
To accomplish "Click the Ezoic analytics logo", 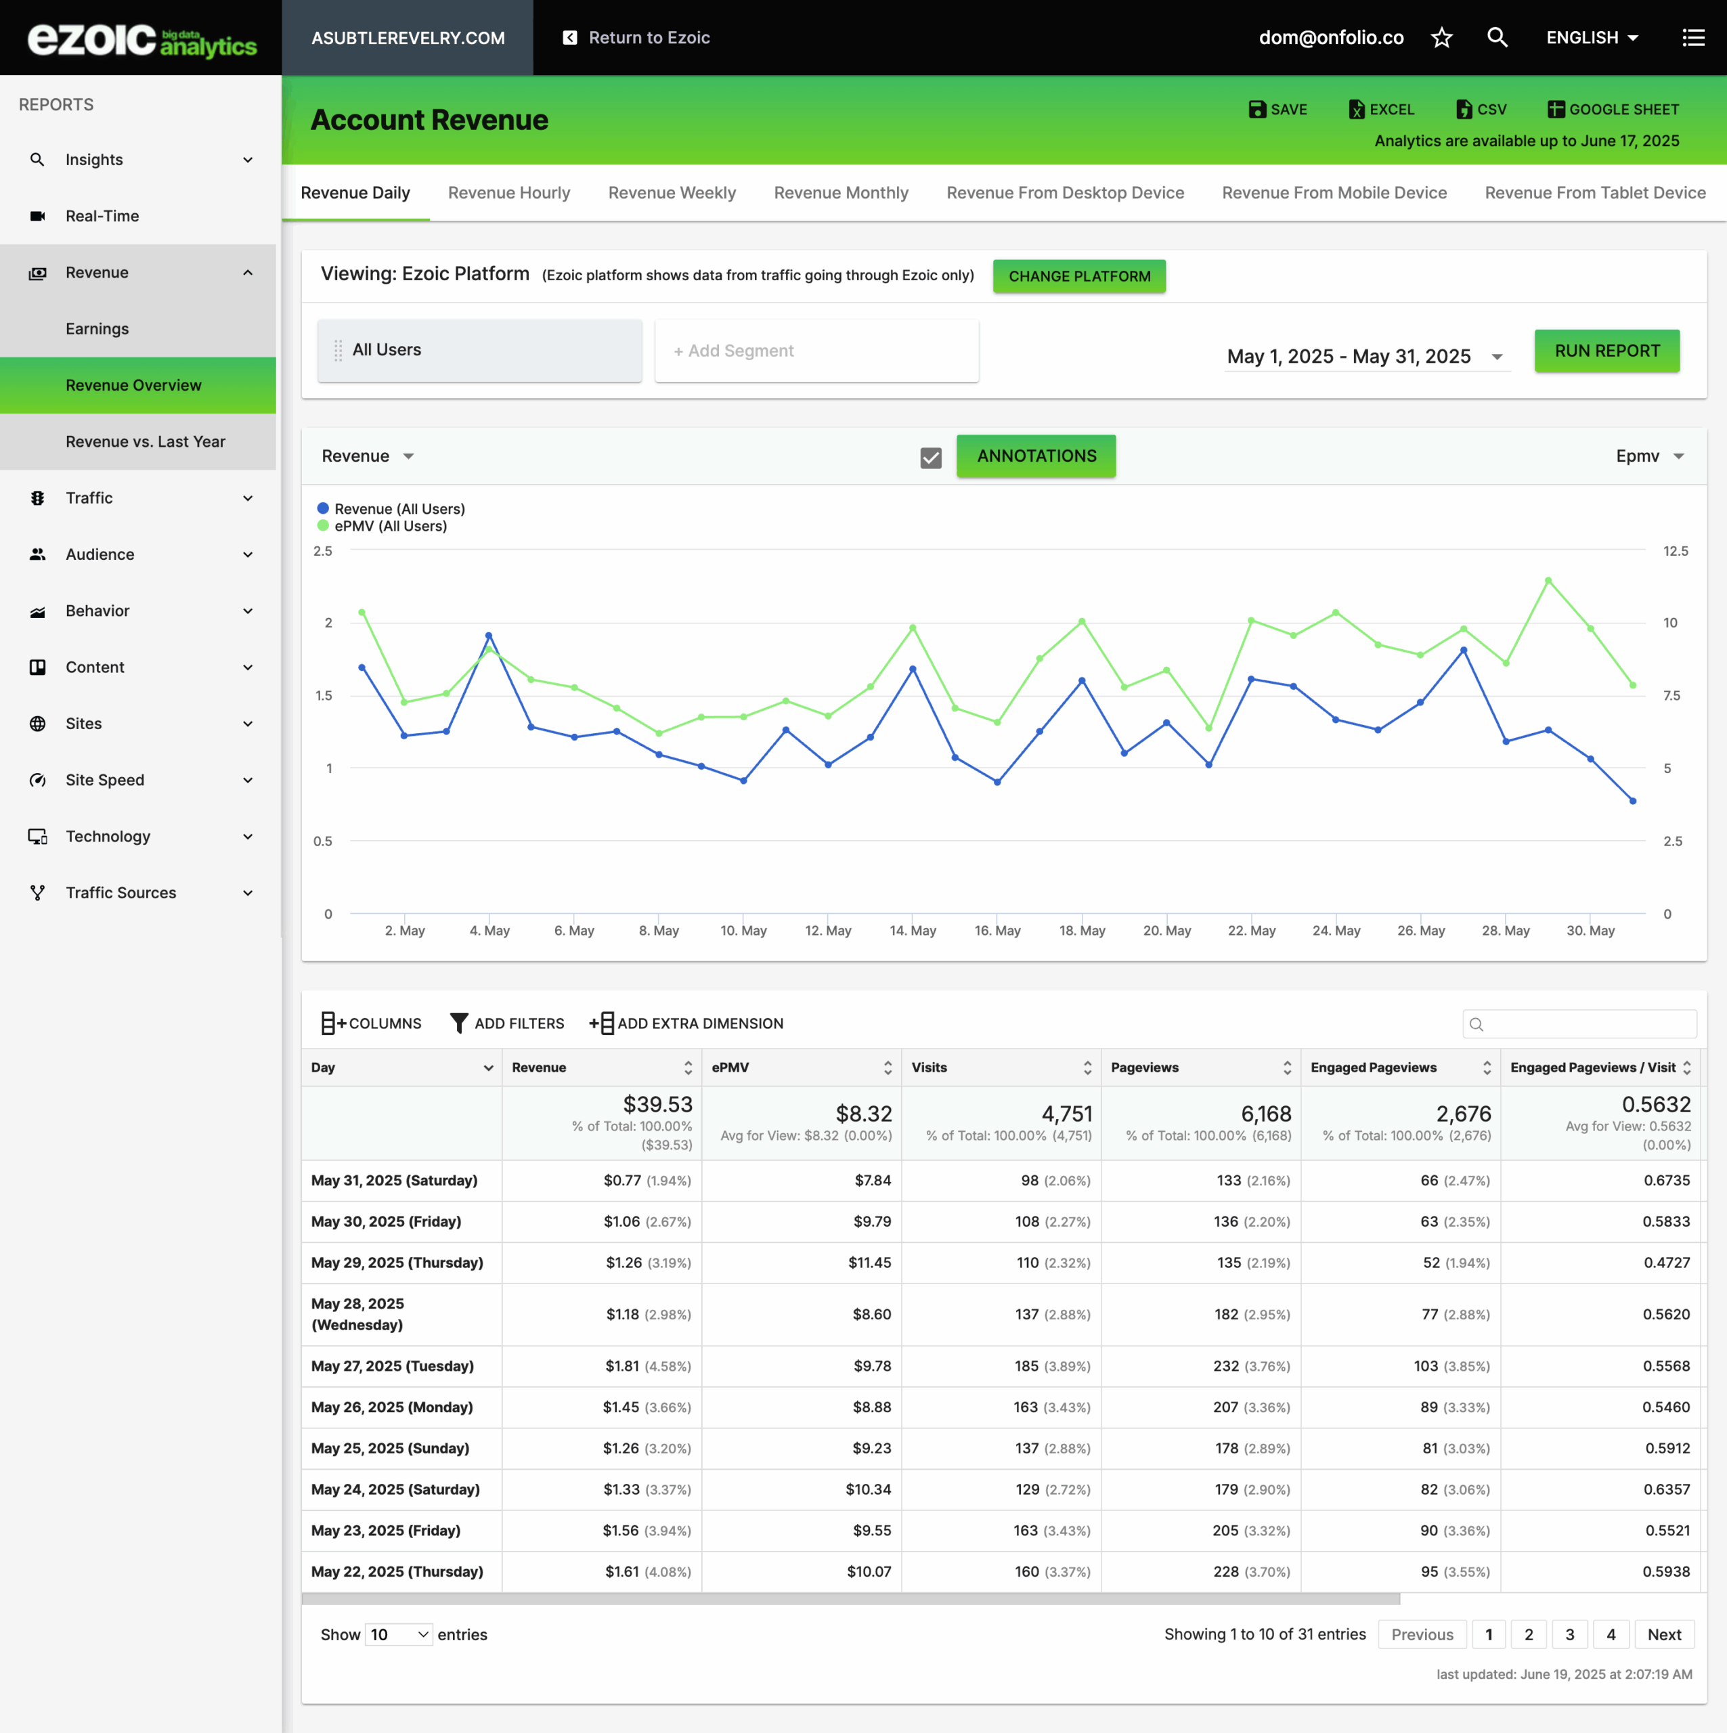I will [141, 41].
